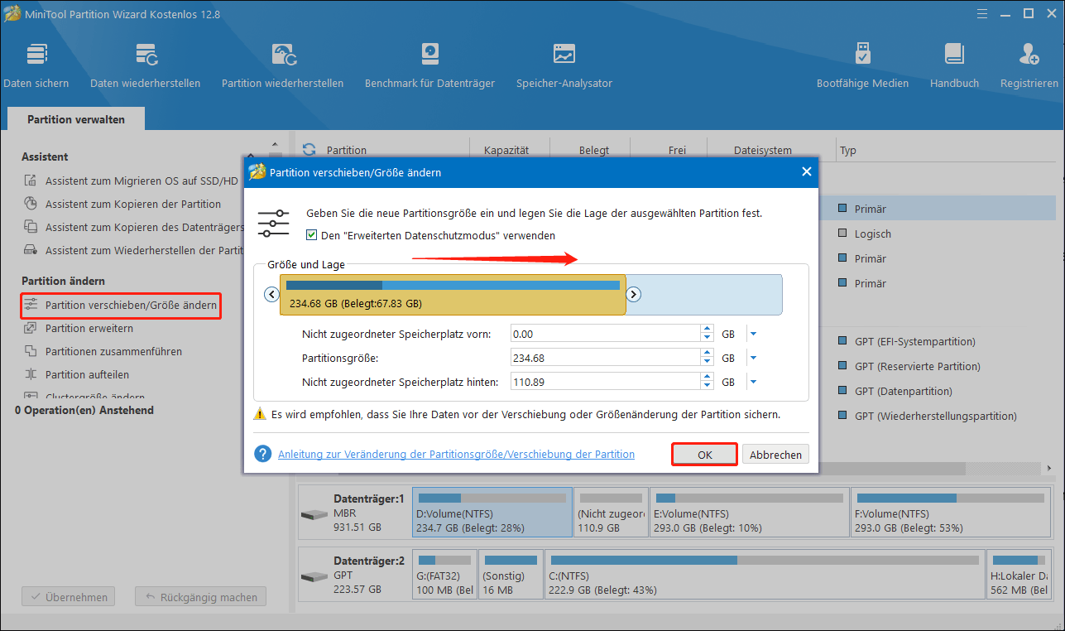Start Partition wiederherstellen tool
The width and height of the screenshot is (1065, 631).
[x=282, y=65]
